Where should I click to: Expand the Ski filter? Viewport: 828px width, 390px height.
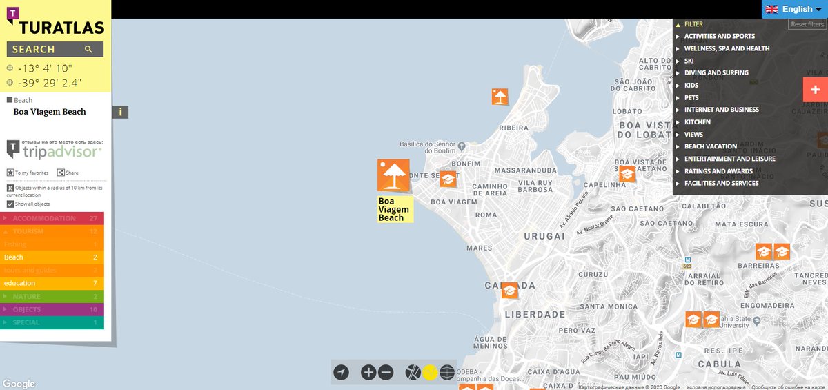click(689, 61)
